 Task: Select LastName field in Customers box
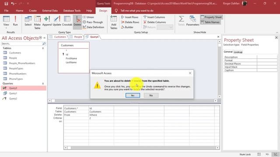pyautogui.click(x=71, y=62)
